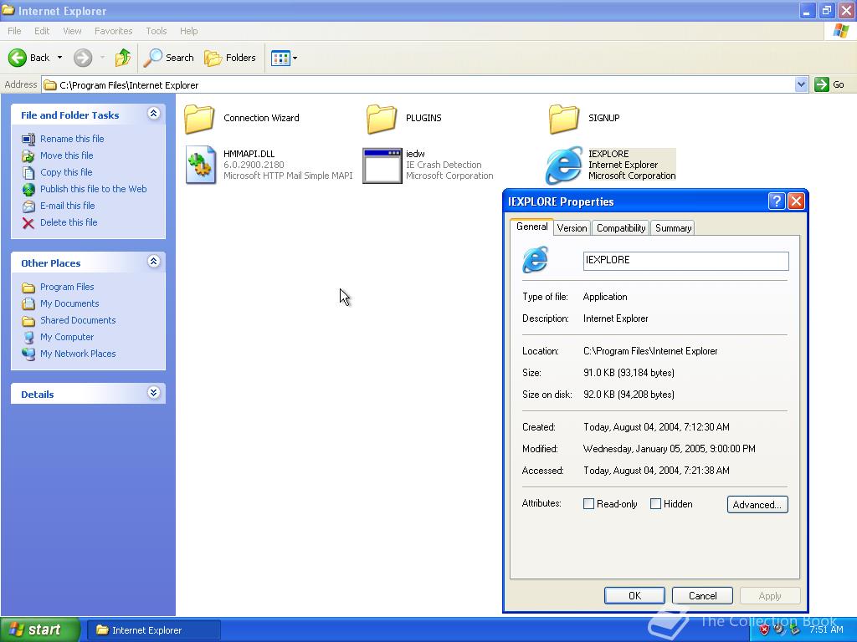Open the Help menu

coord(188,31)
